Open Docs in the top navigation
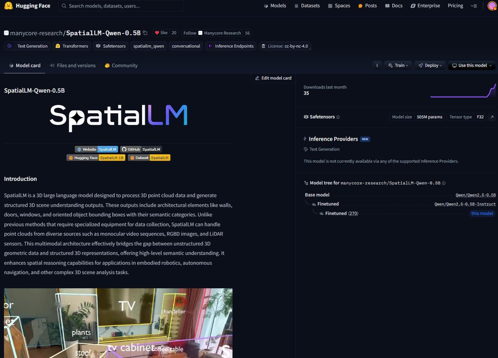The width and height of the screenshot is (498, 358). [394, 6]
